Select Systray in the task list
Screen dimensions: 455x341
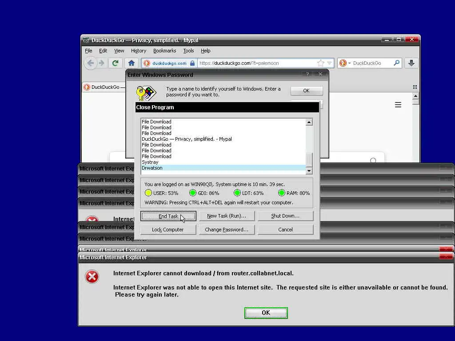(223, 162)
